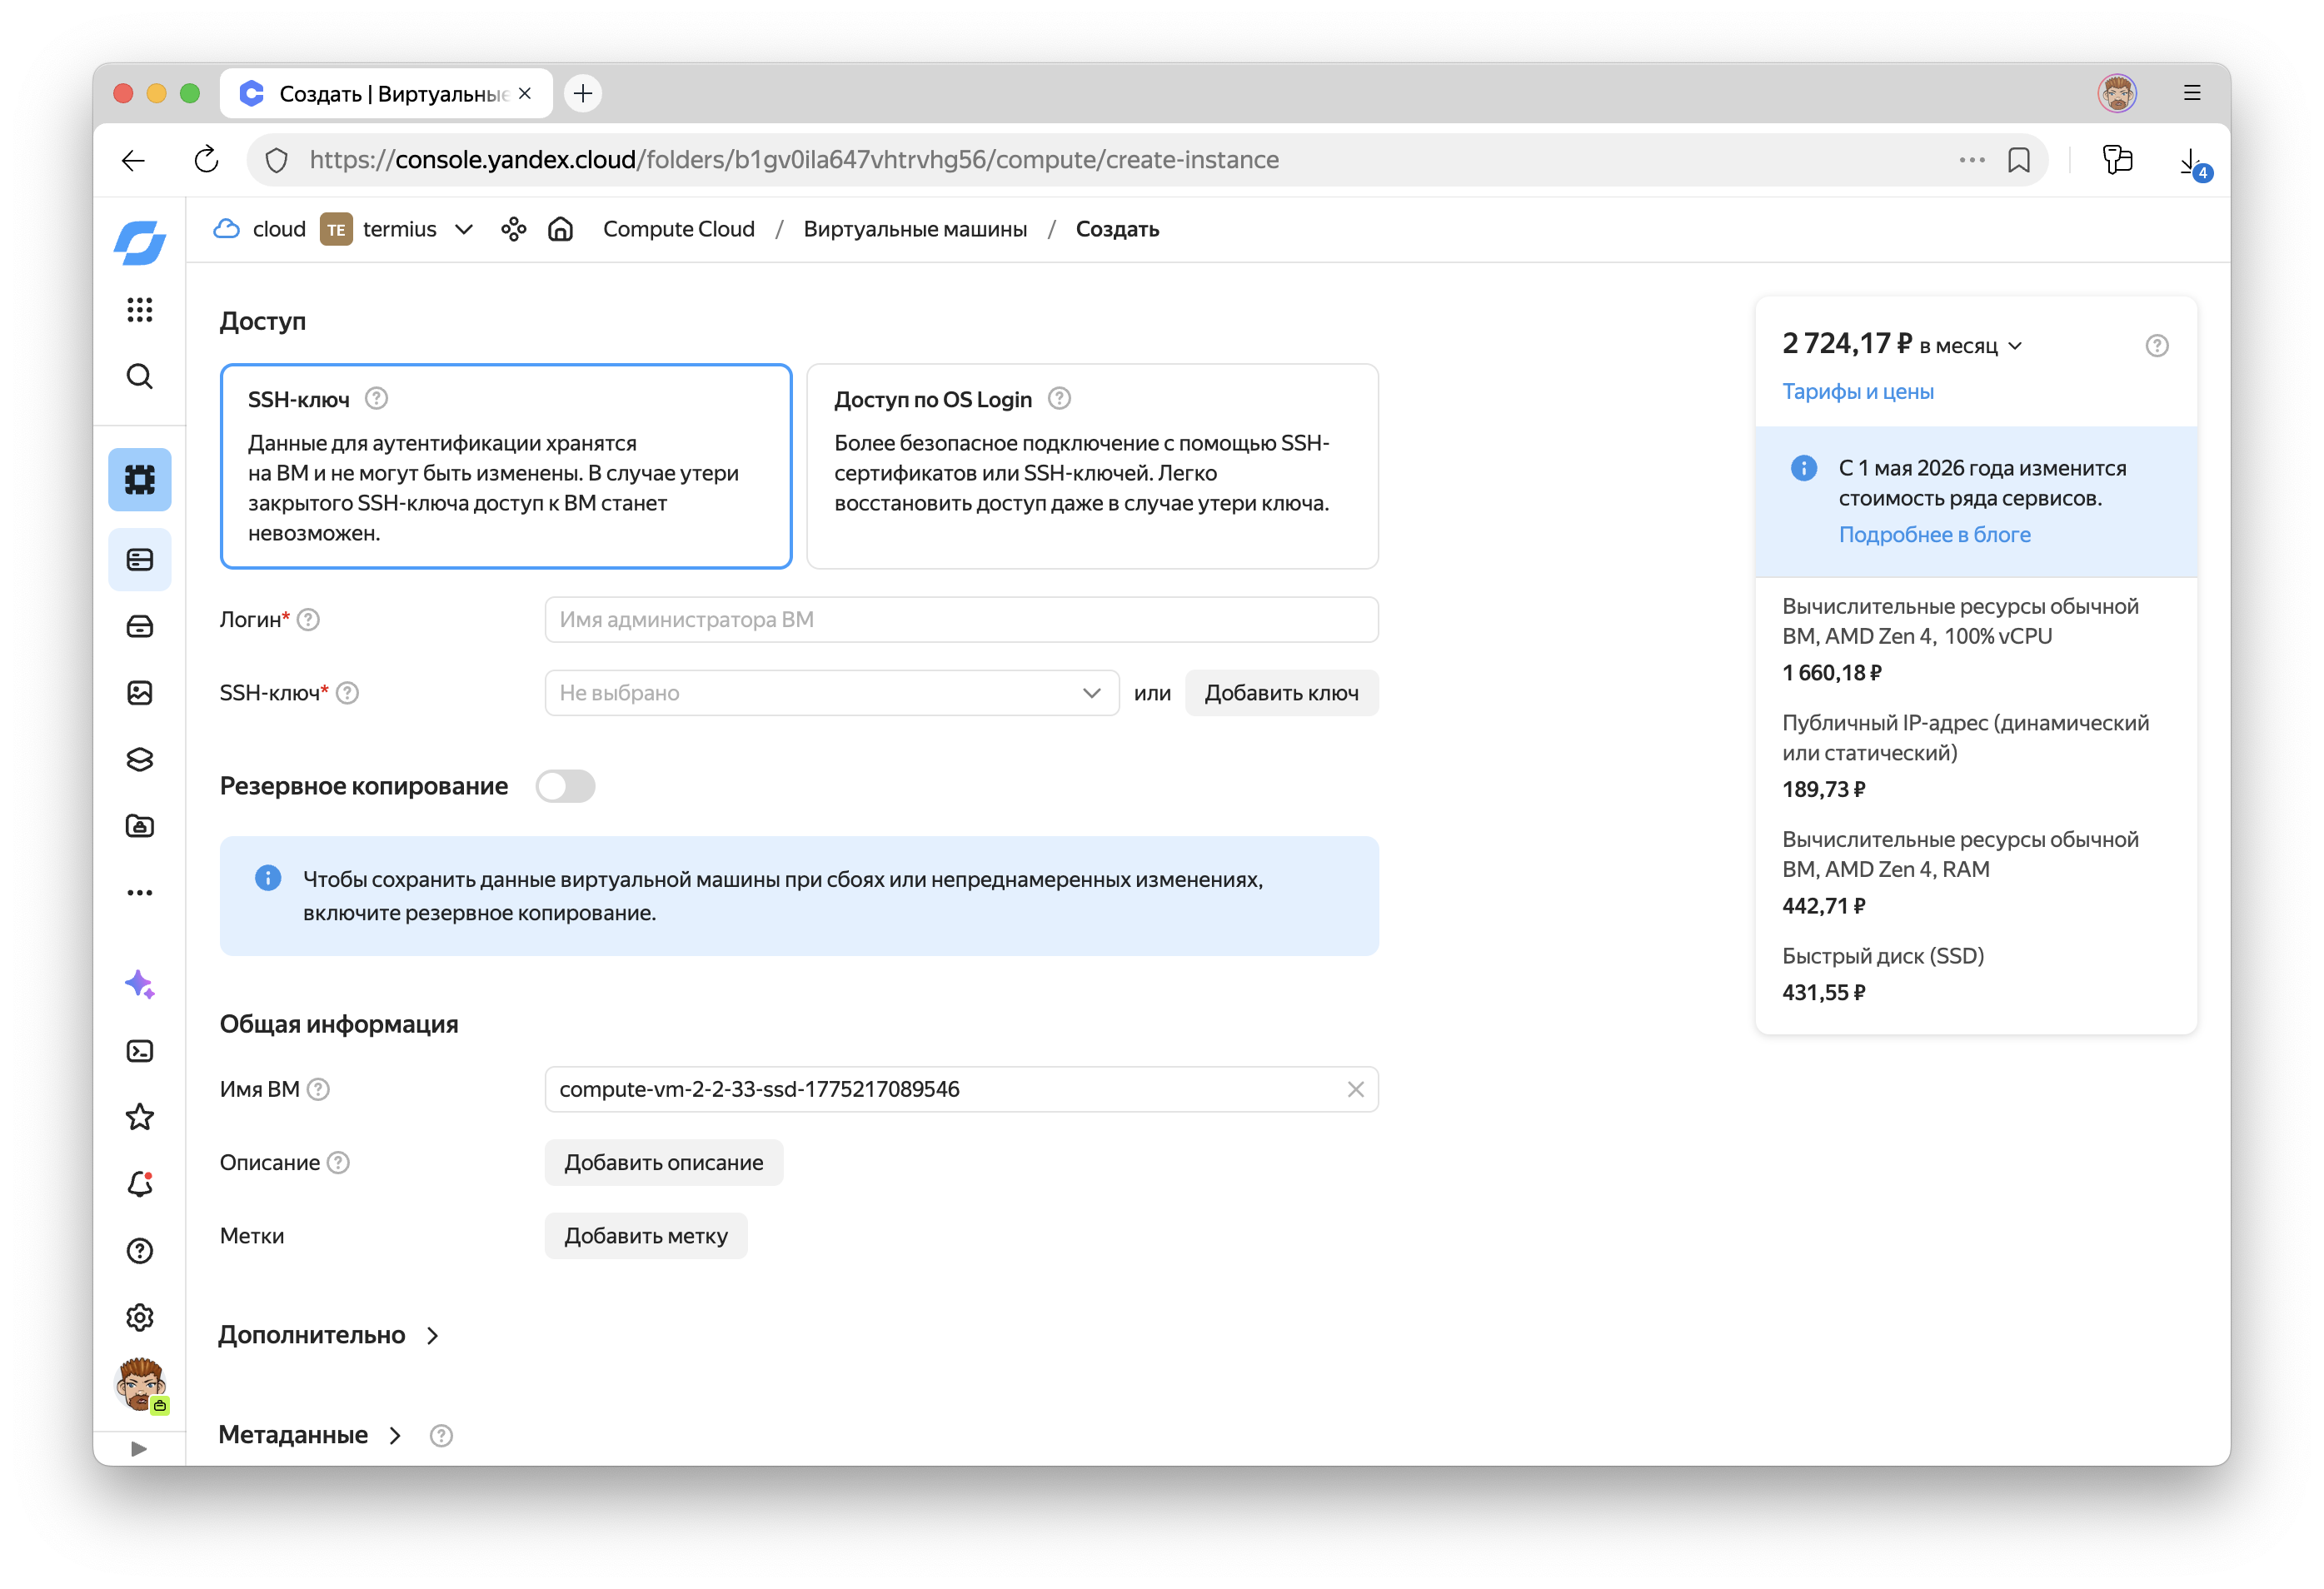Open the all services grid icon
The height and width of the screenshot is (1589, 2324).
[139, 309]
